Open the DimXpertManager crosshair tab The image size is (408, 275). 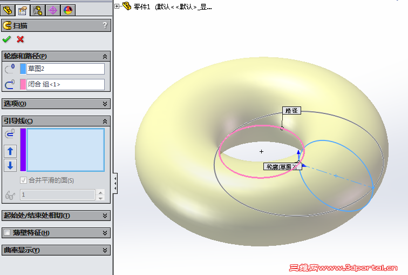tap(53, 10)
